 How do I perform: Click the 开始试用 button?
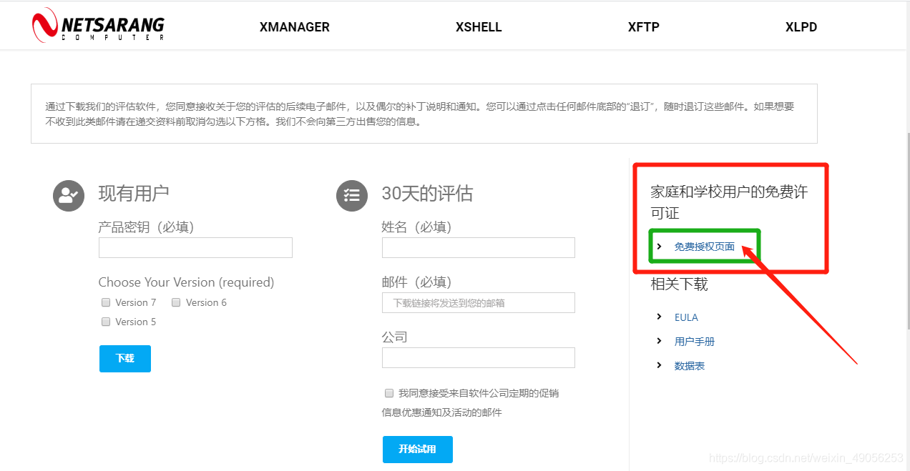coord(418,449)
